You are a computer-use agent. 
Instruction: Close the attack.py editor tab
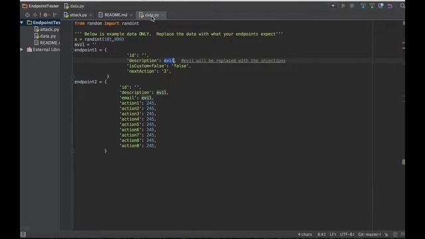pos(90,15)
